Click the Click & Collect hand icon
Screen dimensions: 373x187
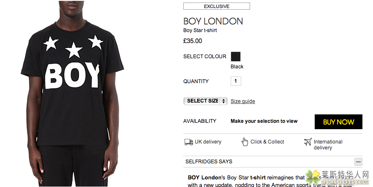pos(245,142)
